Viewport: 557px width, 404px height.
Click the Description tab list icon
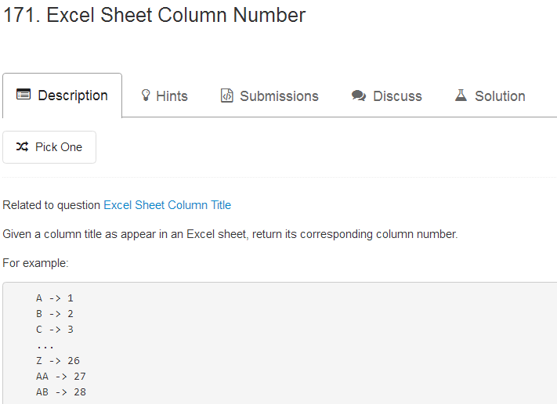click(x=24, y=96)
